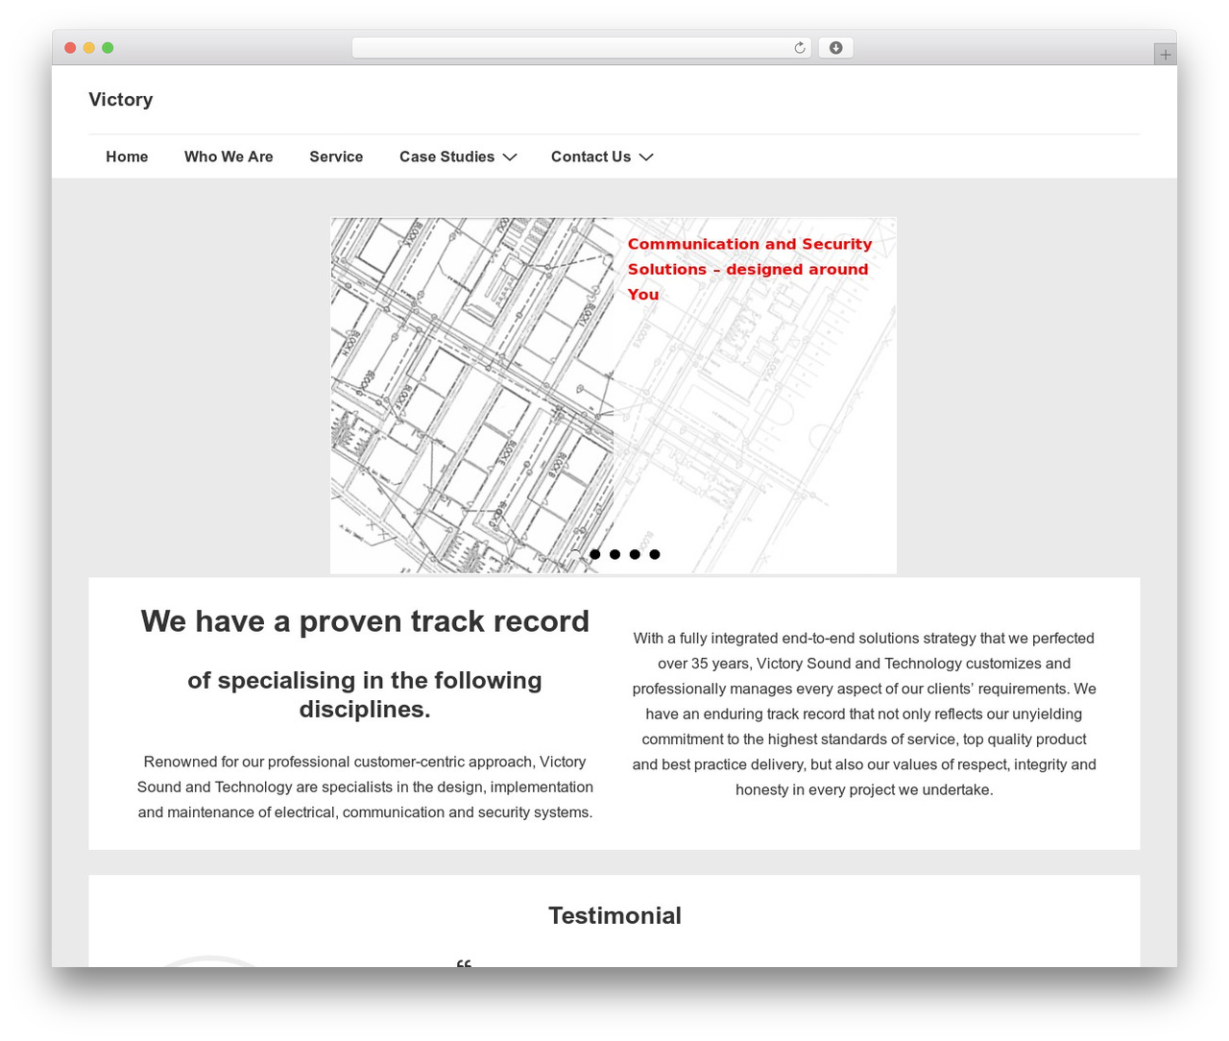1229x1041 pixels.
Task: Click the 'We have a proven track record' heading
Action: point(365,621)
